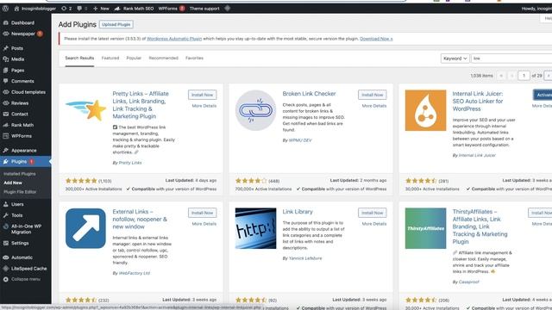552x310 pixels.
Task: Activate Internal Link Juicer plugin
Action: tap(543, 95)
